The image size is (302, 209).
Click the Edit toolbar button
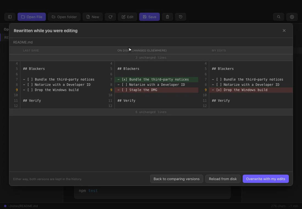pos(127,17)
